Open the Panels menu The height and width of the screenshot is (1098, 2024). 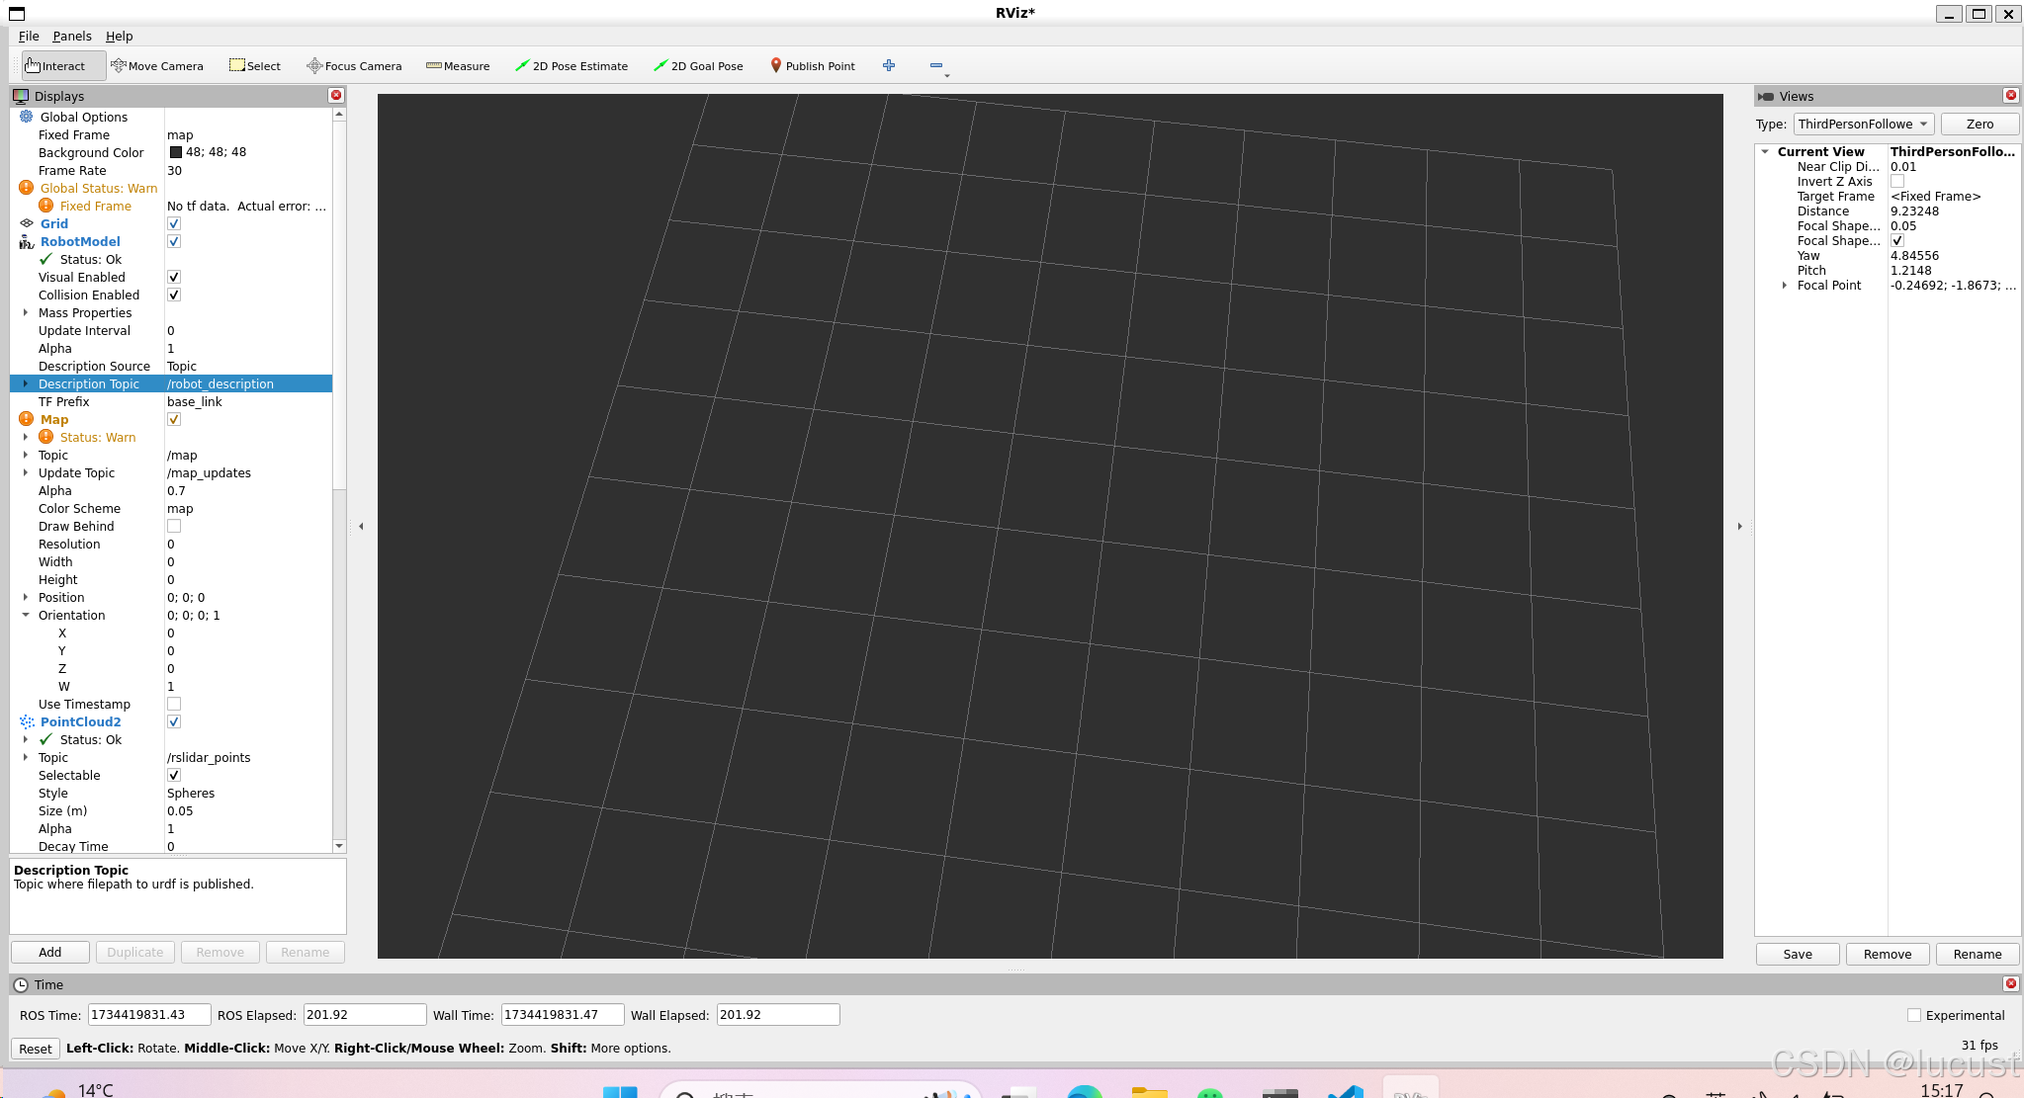[72, 36]
